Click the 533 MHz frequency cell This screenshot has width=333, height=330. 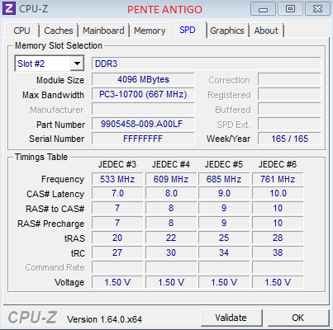click(117, 179)
